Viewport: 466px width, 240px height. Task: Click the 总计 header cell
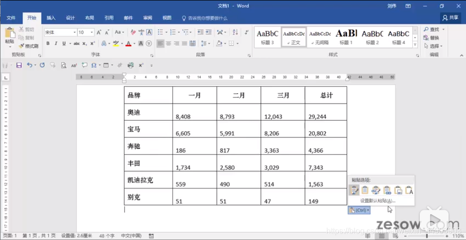[x=326, y=95]
